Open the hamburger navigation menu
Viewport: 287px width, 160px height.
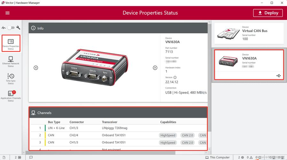click(7, 13)
